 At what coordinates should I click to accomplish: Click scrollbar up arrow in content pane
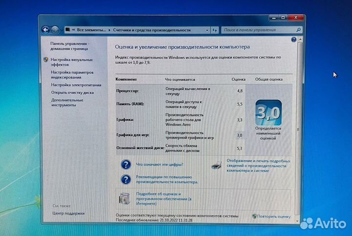[300, 40]
